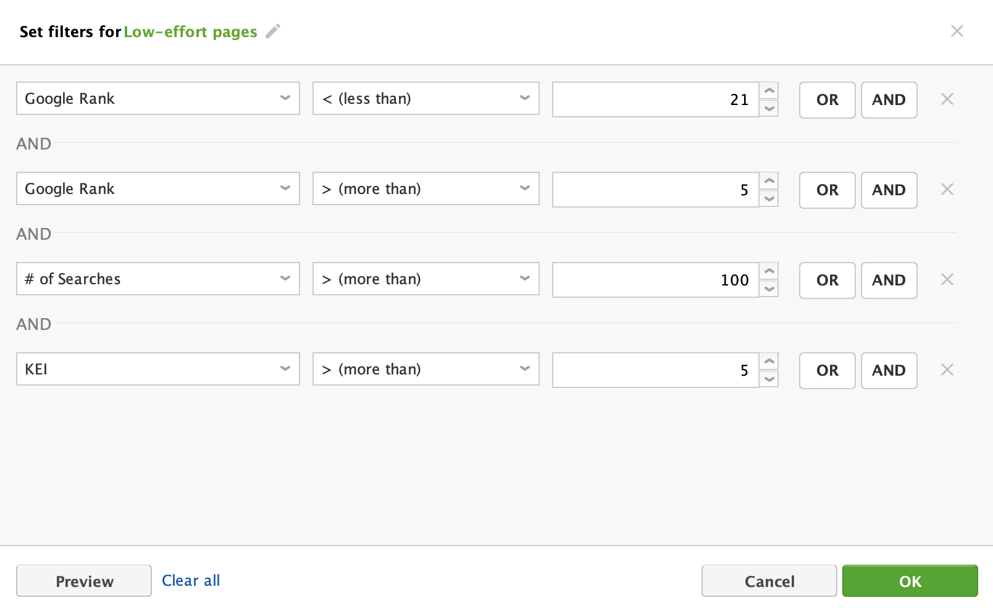
Task: Increase the value 21 with up arrow
Action: [769, 91]
